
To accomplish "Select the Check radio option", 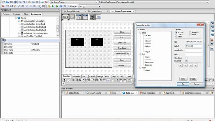I will 176,34.
